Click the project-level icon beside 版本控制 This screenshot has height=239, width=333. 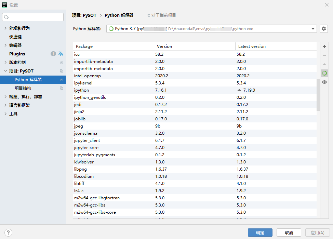(62, 63)
